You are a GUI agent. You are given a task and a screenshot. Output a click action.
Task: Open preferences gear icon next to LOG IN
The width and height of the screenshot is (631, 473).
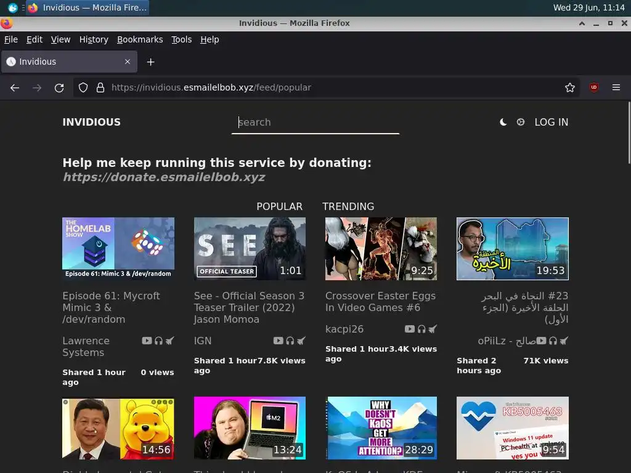click(x=520, y=123)
